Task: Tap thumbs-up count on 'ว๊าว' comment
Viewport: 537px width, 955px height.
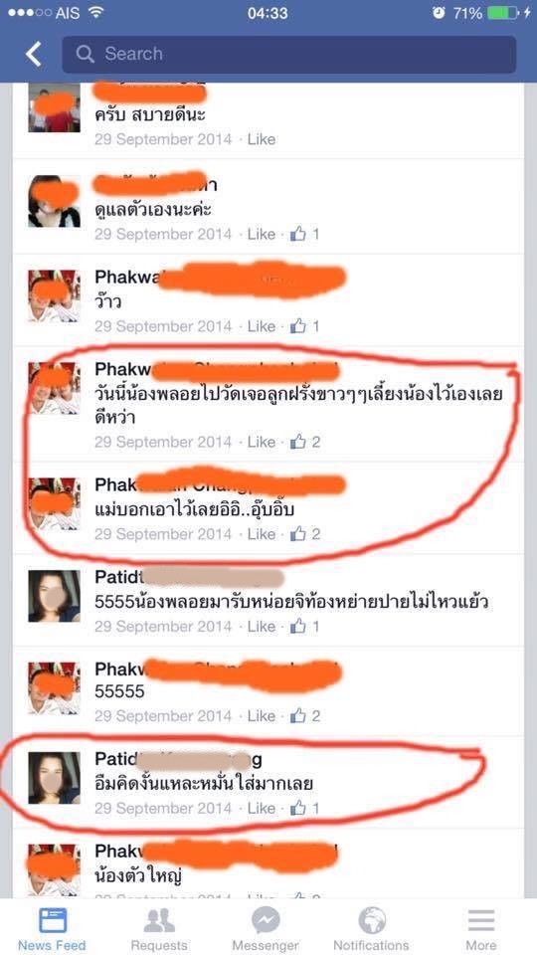Action: 305,326
